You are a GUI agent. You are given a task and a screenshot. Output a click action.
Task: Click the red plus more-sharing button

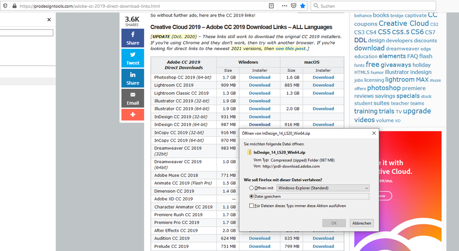(133, 114)
